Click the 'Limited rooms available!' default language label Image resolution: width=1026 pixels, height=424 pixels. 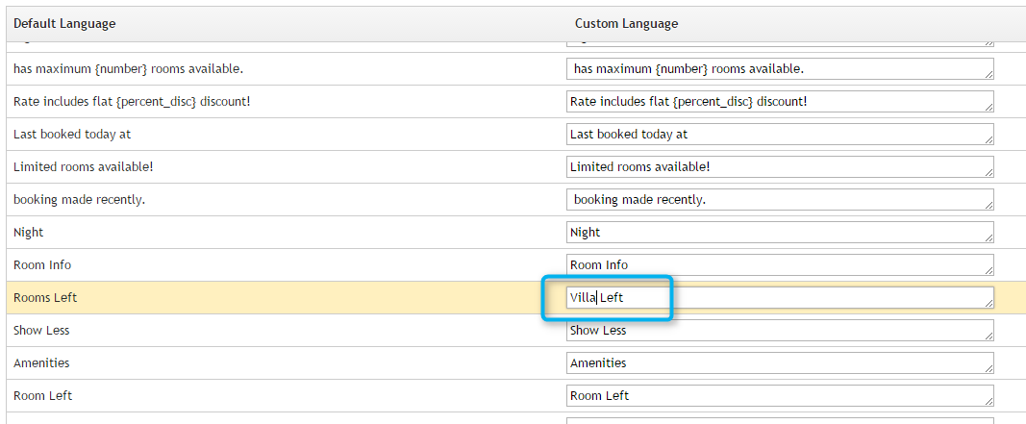[83, 167]
